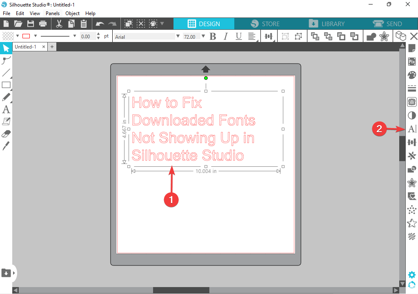Click the Select All icon

129,24
